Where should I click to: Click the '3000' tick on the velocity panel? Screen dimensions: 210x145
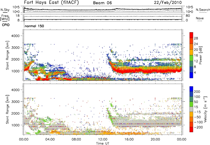tap(15, 102)
